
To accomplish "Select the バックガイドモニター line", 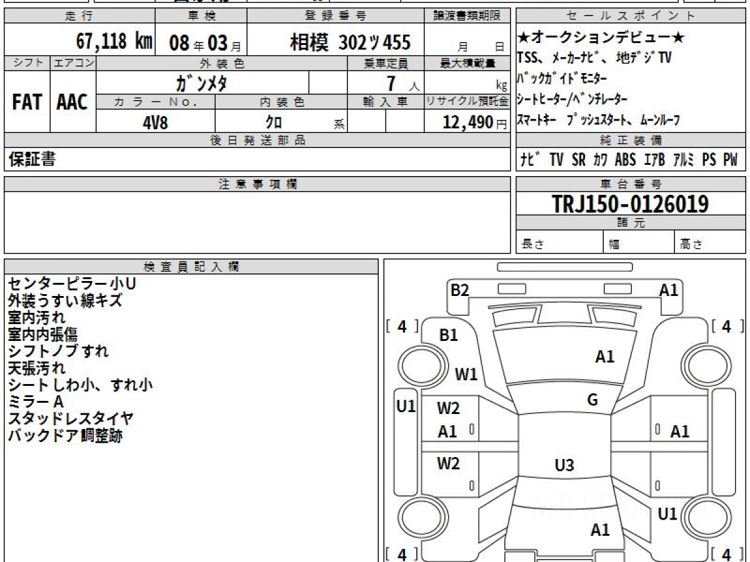I will pos(561,79).
